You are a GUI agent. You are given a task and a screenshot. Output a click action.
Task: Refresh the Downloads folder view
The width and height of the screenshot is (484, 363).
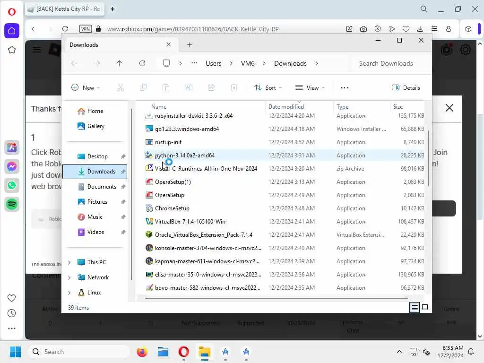click(x=142, y=63)
